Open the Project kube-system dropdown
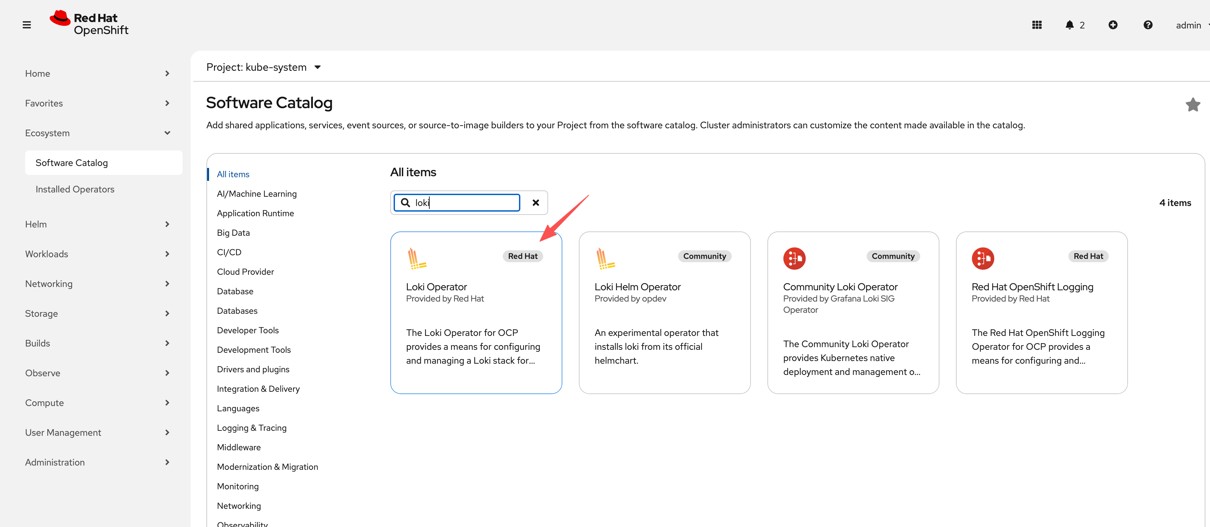The height and width of the screenshot is (527, 1210). tap(264, 67)
